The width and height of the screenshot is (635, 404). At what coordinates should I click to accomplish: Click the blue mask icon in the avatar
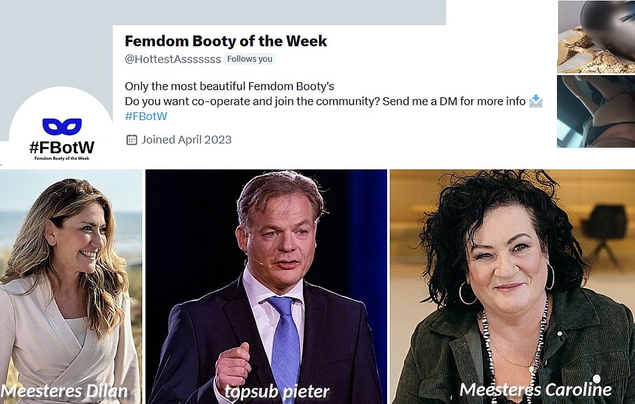(62, 126)
